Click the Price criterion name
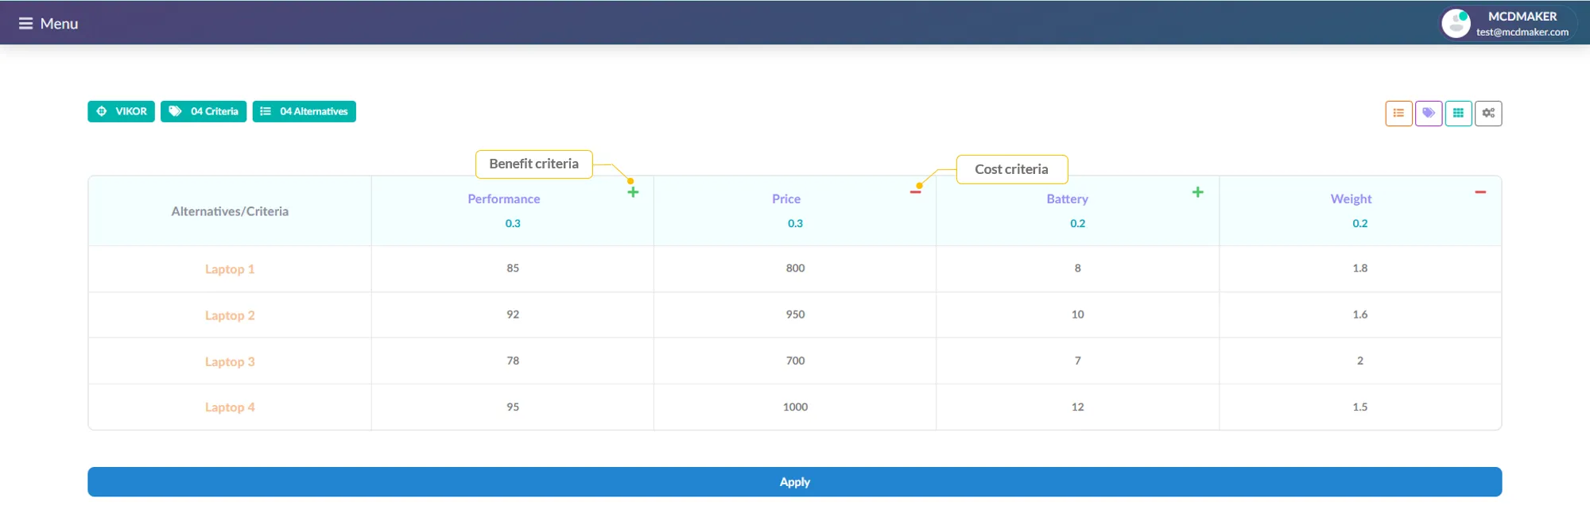Viewport: 1590px width, 517px height. click(786, 199)
